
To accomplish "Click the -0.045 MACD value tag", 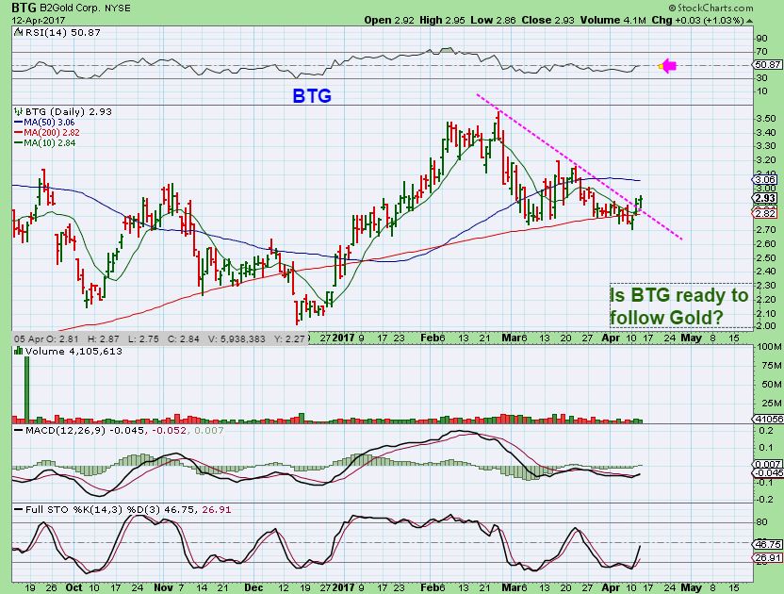I will tap(769, 473).
